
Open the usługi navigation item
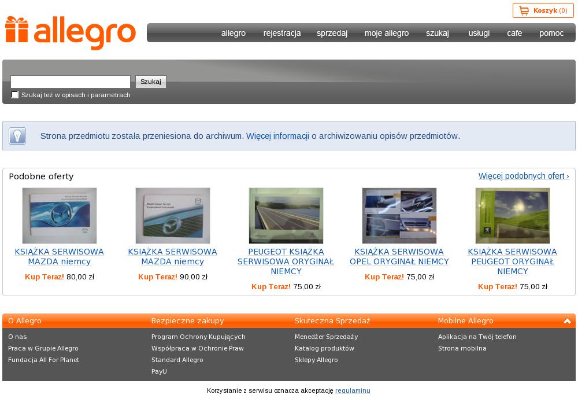tap(479, 33)
